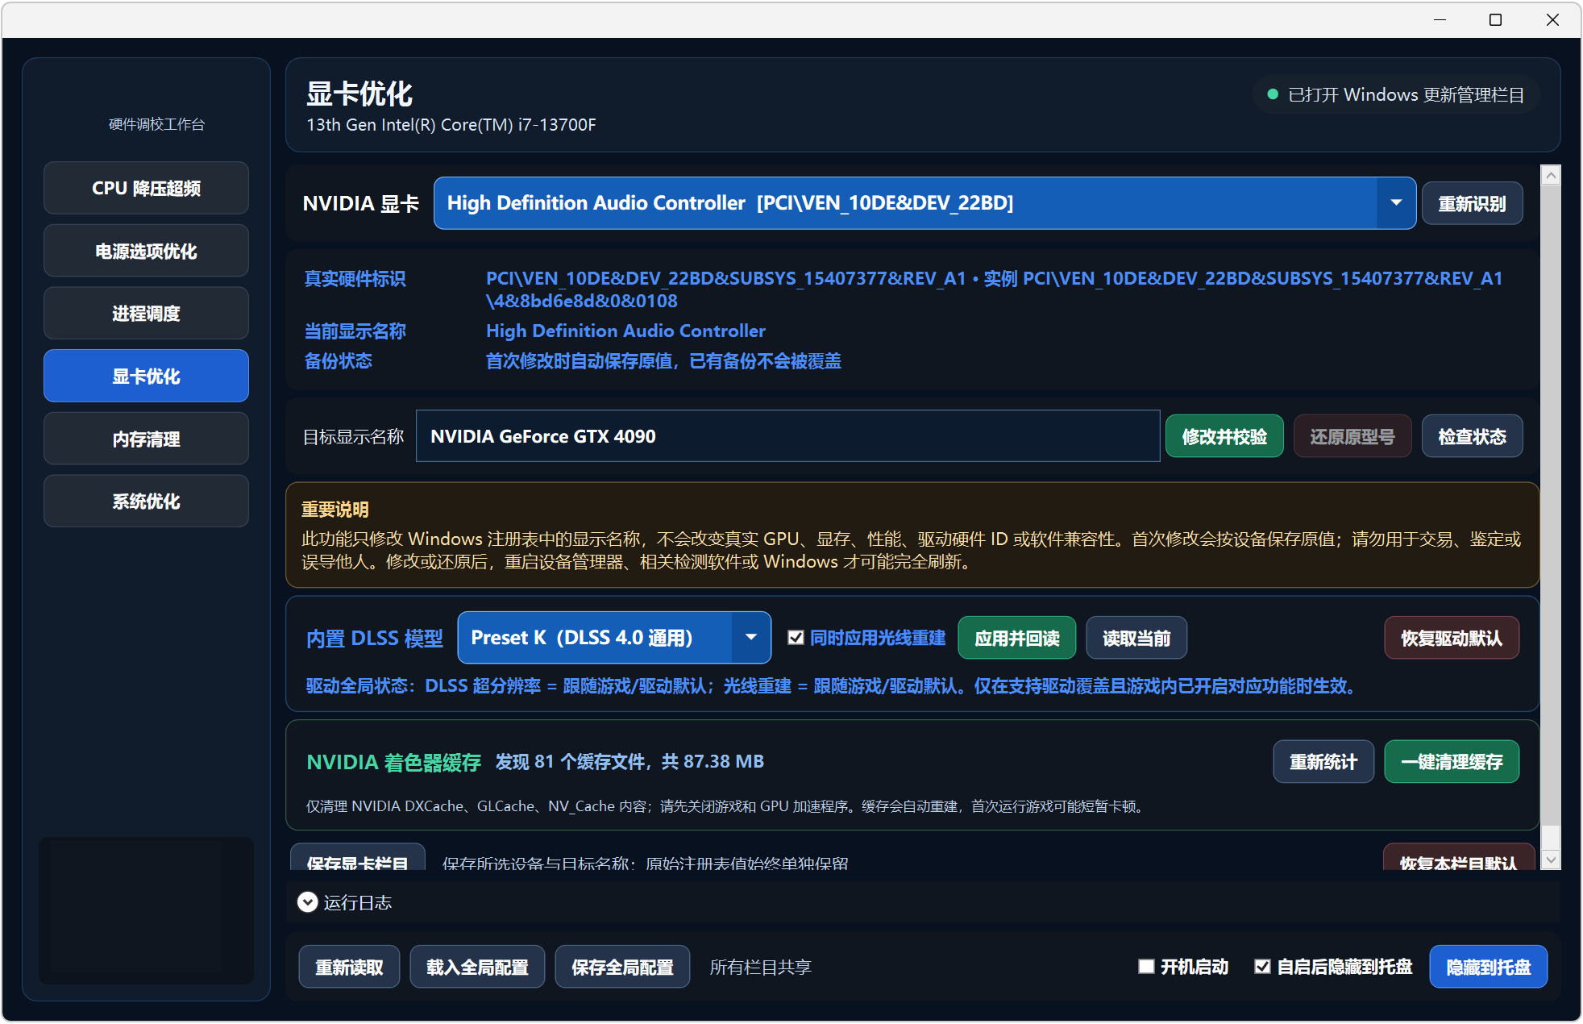Screen dimensions: 1583x1024
Task: Click the scrollbar up arrow
Action: coord(1550,175)
